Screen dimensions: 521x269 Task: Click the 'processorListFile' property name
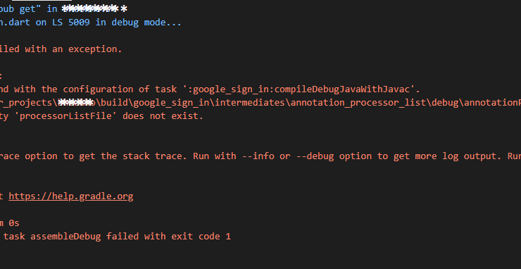pyautogui.click(x=65, y=116)
